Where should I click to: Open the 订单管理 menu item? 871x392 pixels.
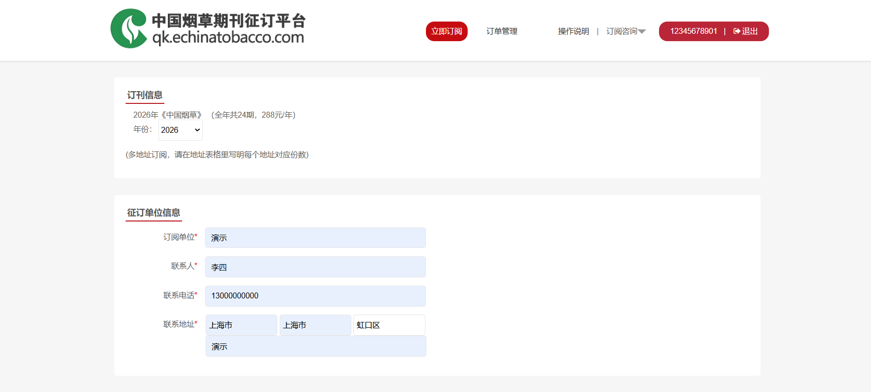click(x=501, y=31)
